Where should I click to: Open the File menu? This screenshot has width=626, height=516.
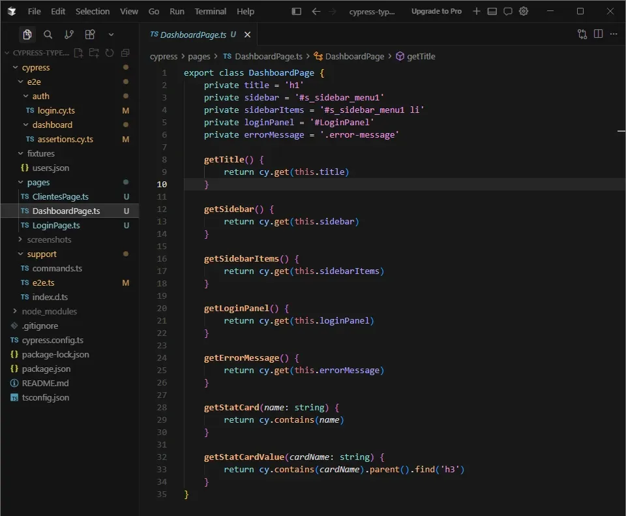click(35, 12)
